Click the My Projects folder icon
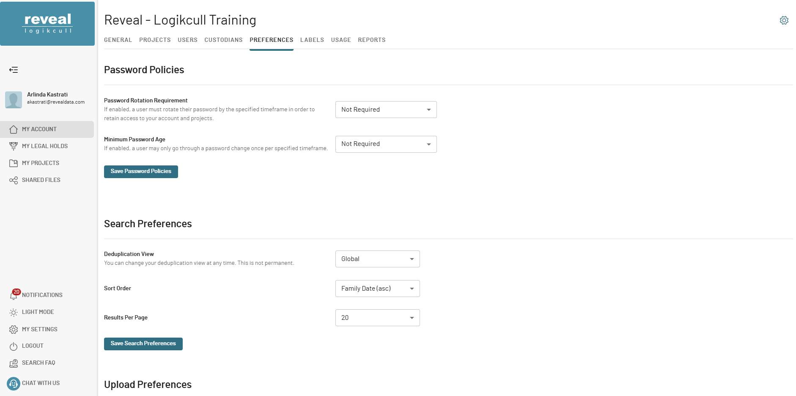Image resolution: width=796 pixels, height=396 pixels. coord(14,163)
